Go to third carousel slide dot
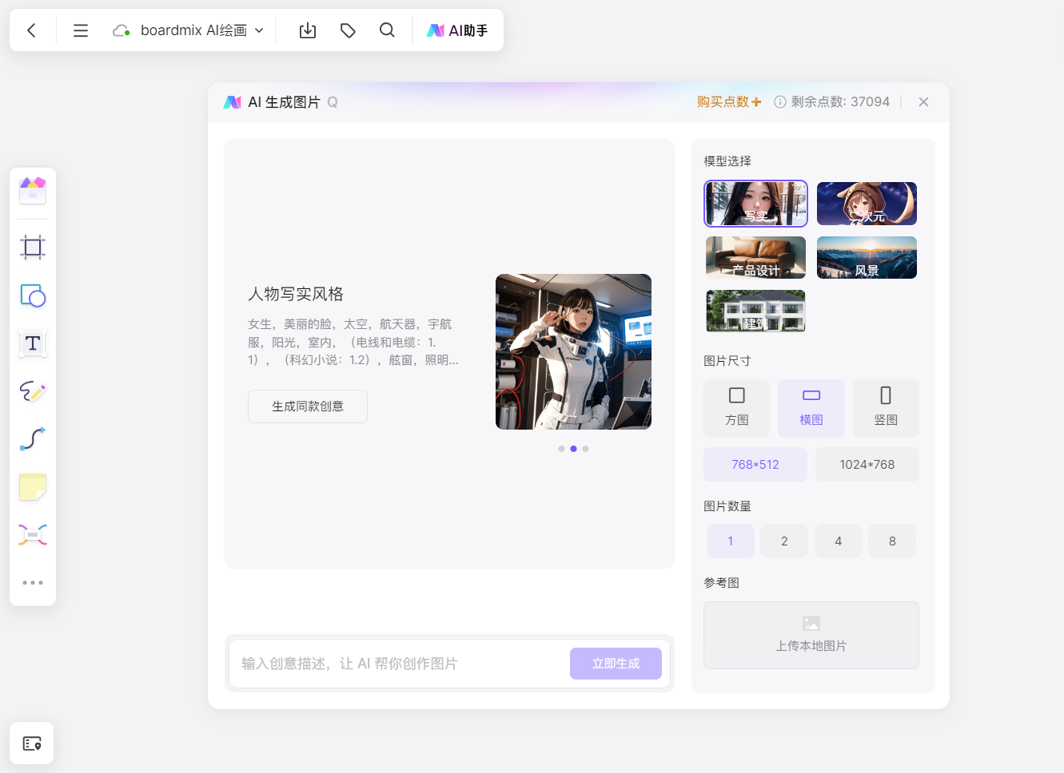 pyautogui.click(x=585, y=449)
